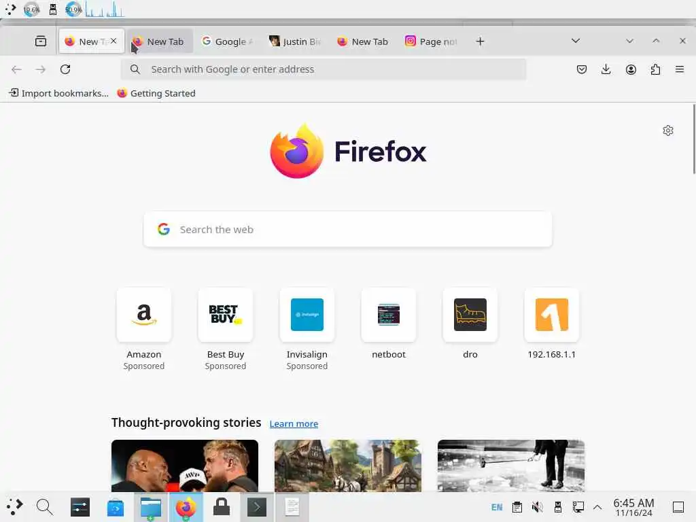Switch to the Google tab
The image size is (696, 522).
click(x=227, y=41)
